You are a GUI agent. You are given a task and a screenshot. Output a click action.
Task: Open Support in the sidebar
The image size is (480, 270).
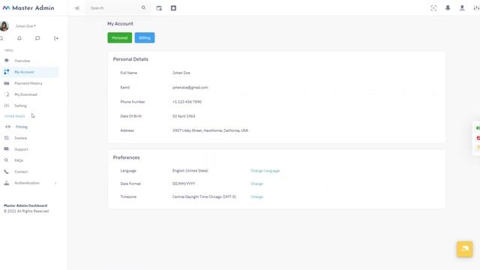(21, 149)
